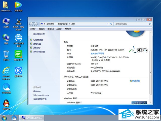Go to 控制面板主页 in the sidebar

[x=39, y=34]
